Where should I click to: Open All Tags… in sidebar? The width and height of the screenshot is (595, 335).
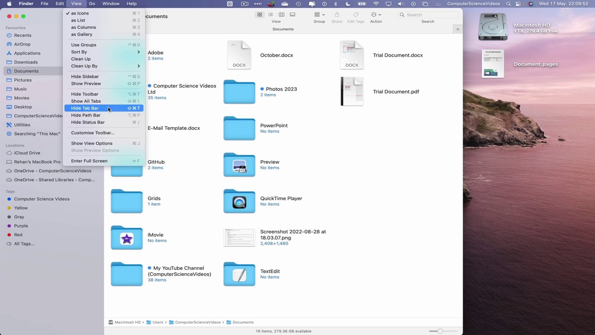(24, 244)
